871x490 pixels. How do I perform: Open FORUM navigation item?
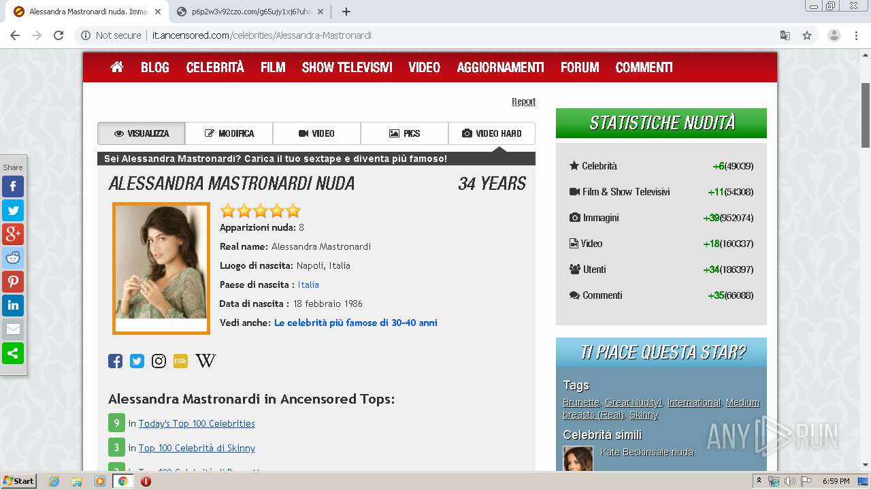tap(580, 67)
